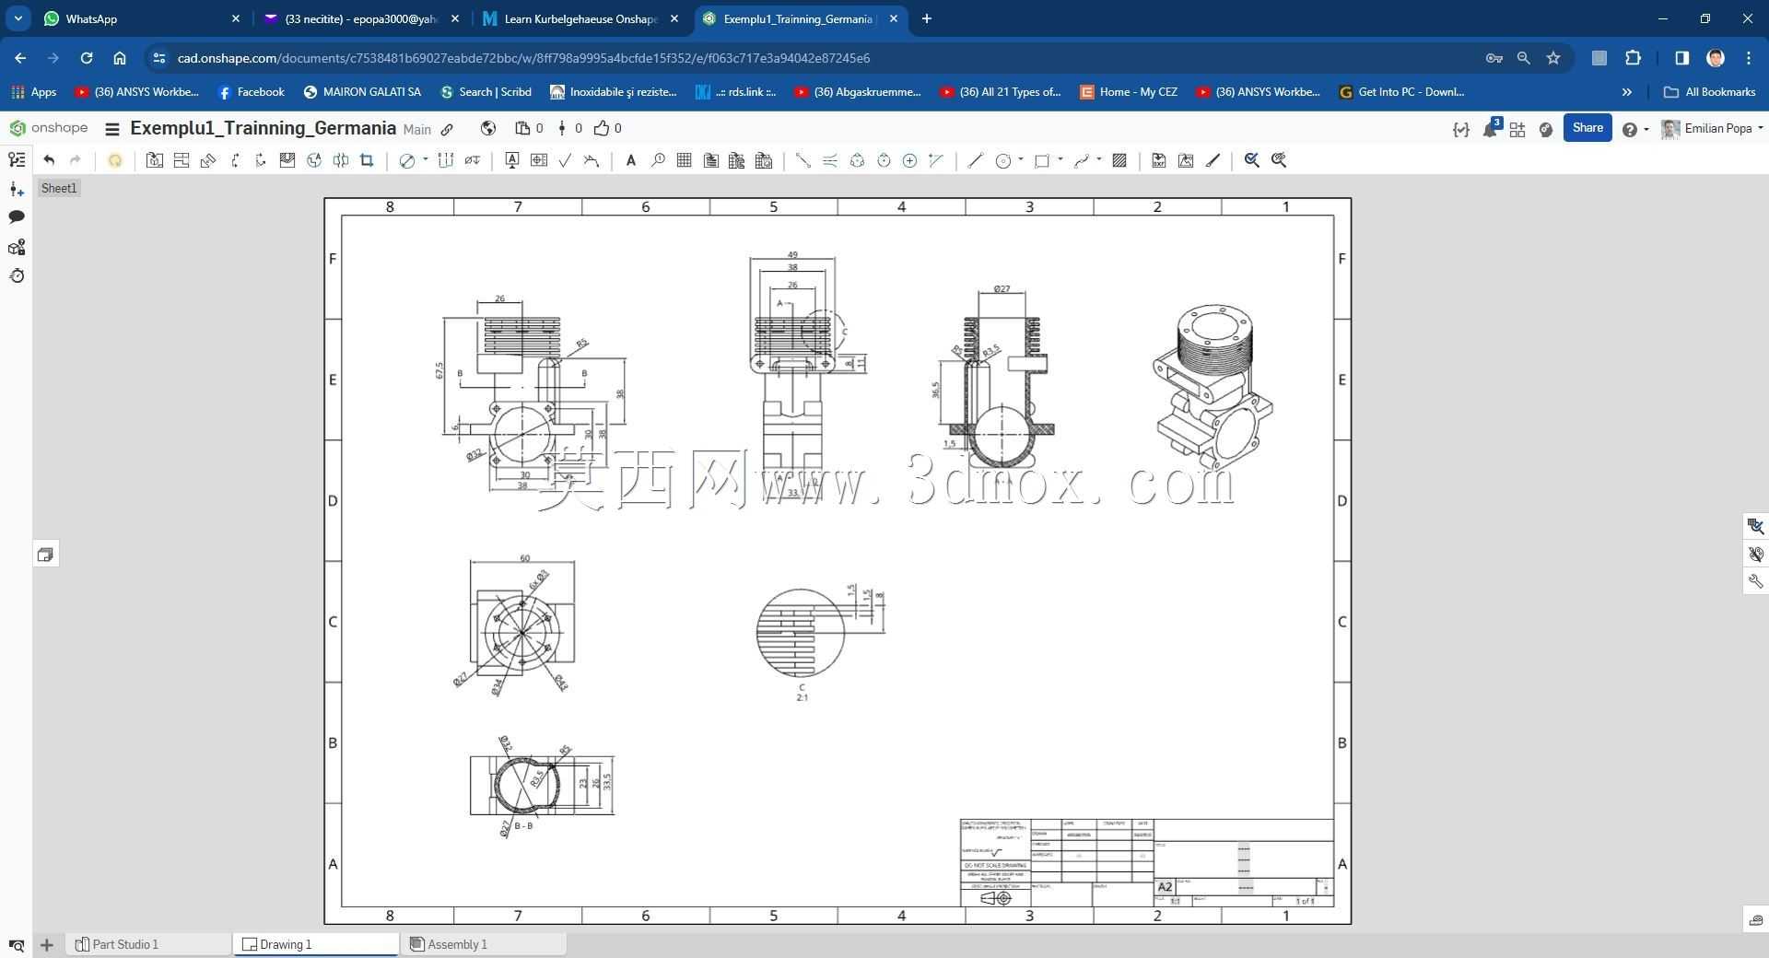The height and width of the screenshot is (958, 1769).
Task: Open the Comments panel
Action: tap(17, 217)
